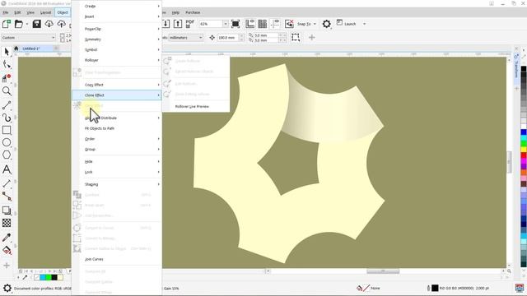Pick the blue swatch in color palette
This screenshot has width=527, height=296.
(524, 132)
